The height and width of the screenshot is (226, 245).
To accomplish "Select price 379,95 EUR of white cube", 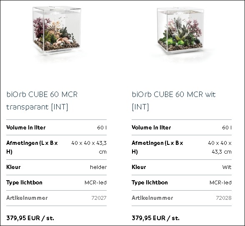I will click(x=155, y=218).
